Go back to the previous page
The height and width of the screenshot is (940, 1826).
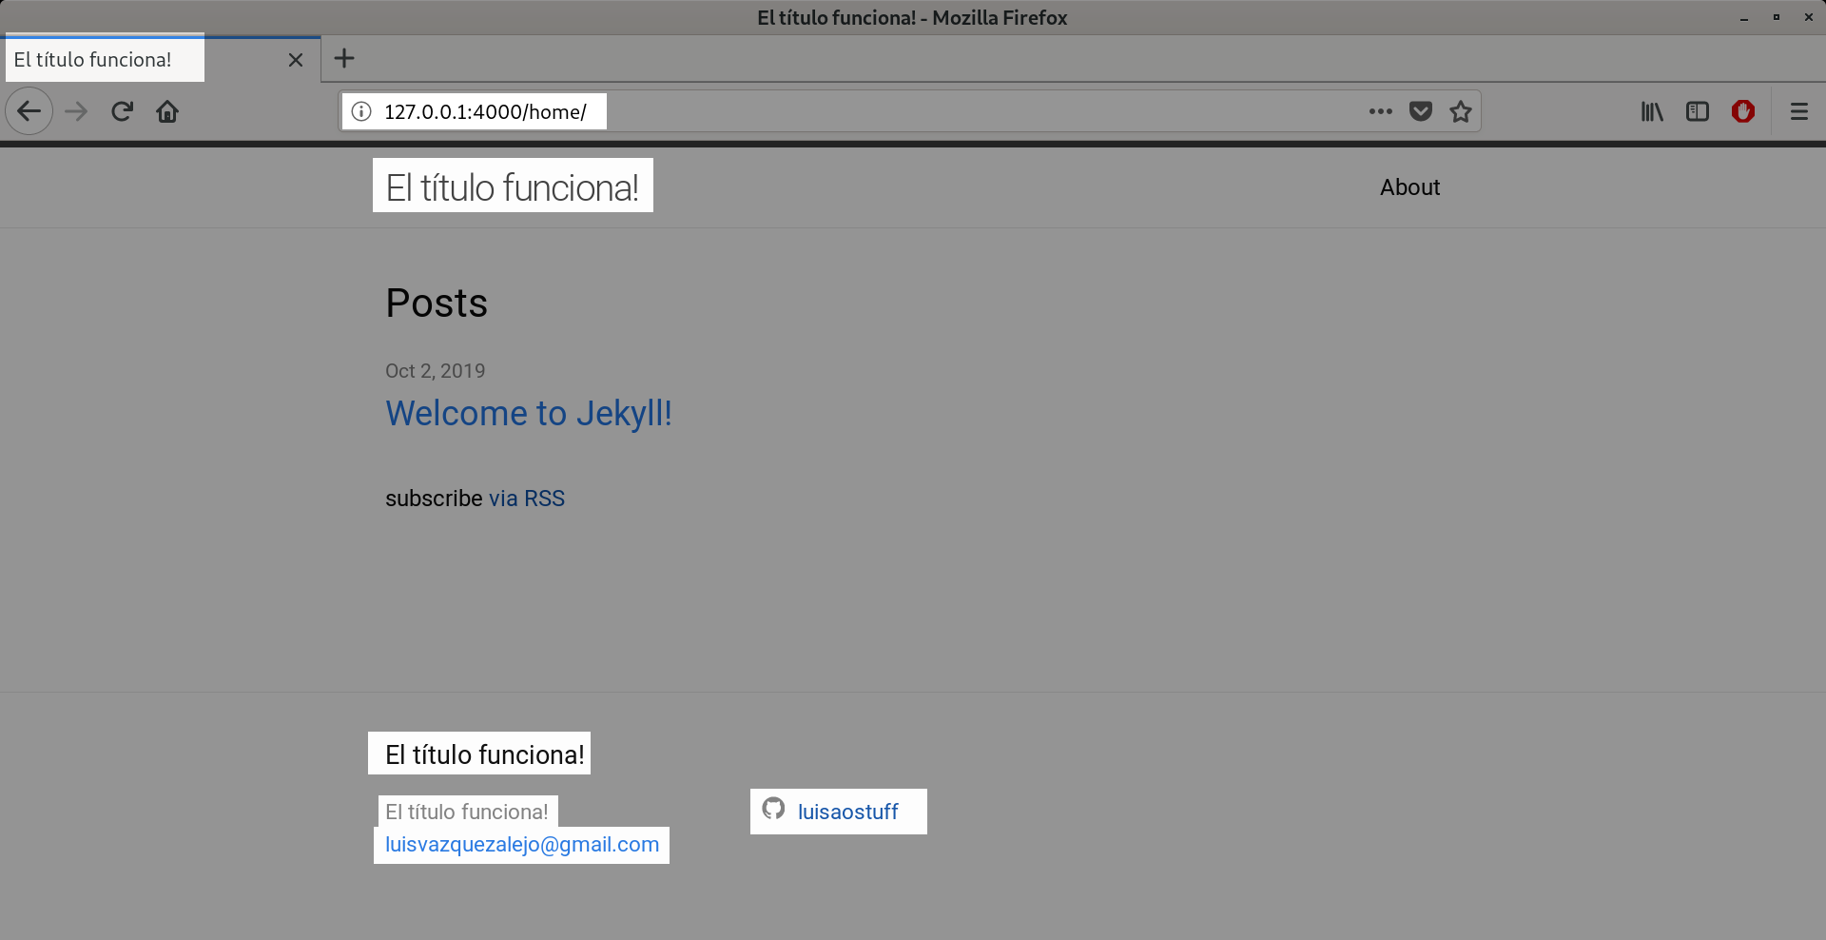(x=29, y=111)
